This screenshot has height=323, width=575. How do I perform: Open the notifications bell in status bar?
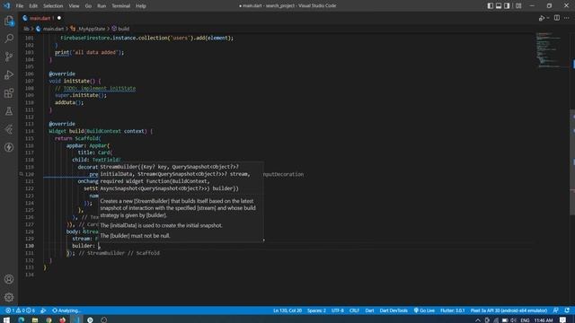coord(567,310)
